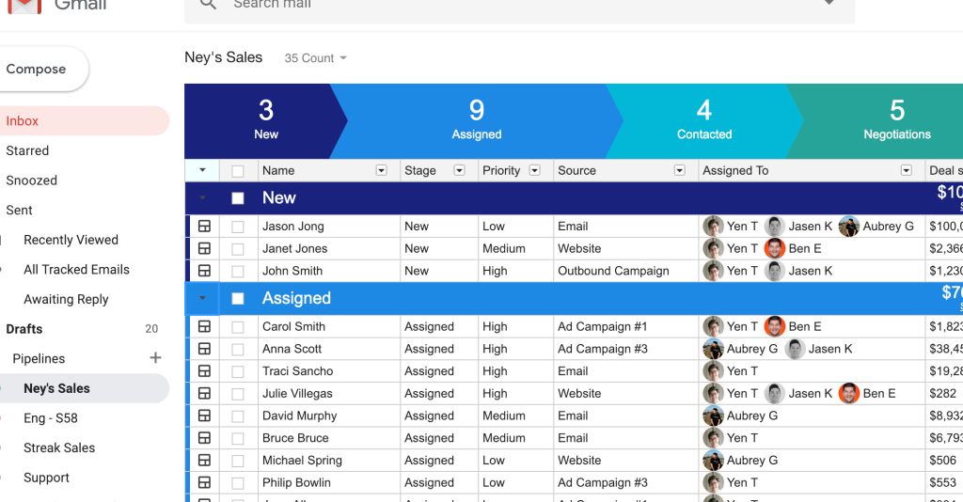The width and height of the screenshot is (963, 502).
Task: Click the Gmail logo icon
Action: (25, 6)
